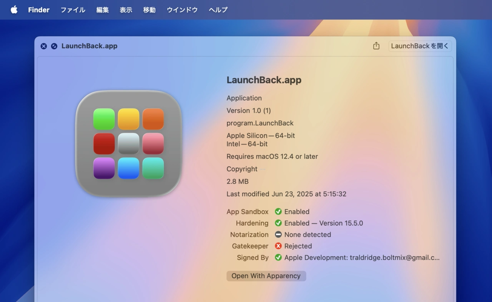492x302 pixels.
Task: Click the circle-slash icon beside the window title
Action: click(54, 46)
